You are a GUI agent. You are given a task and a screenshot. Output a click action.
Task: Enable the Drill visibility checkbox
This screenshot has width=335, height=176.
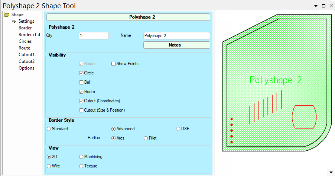(81, 82)
